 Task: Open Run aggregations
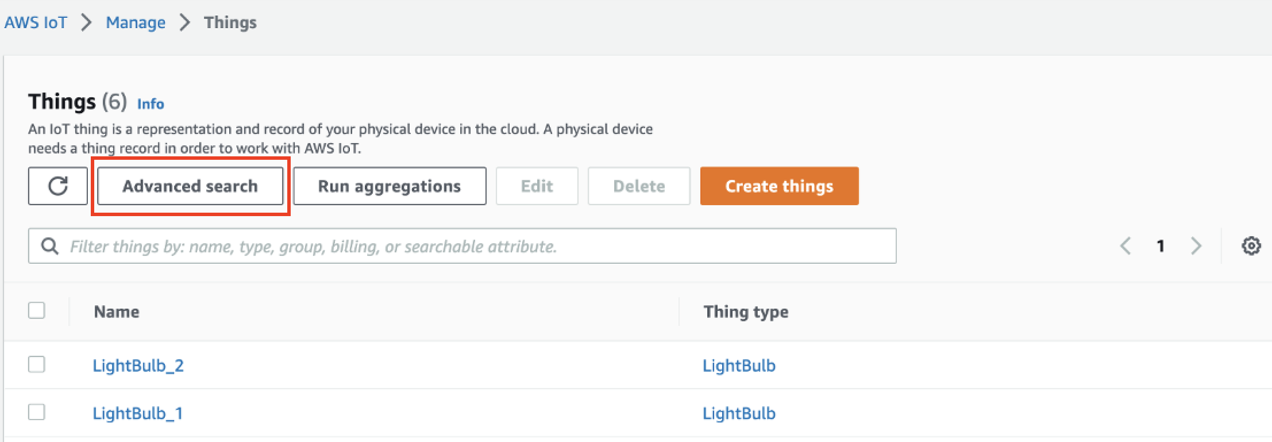coord(390,186)
